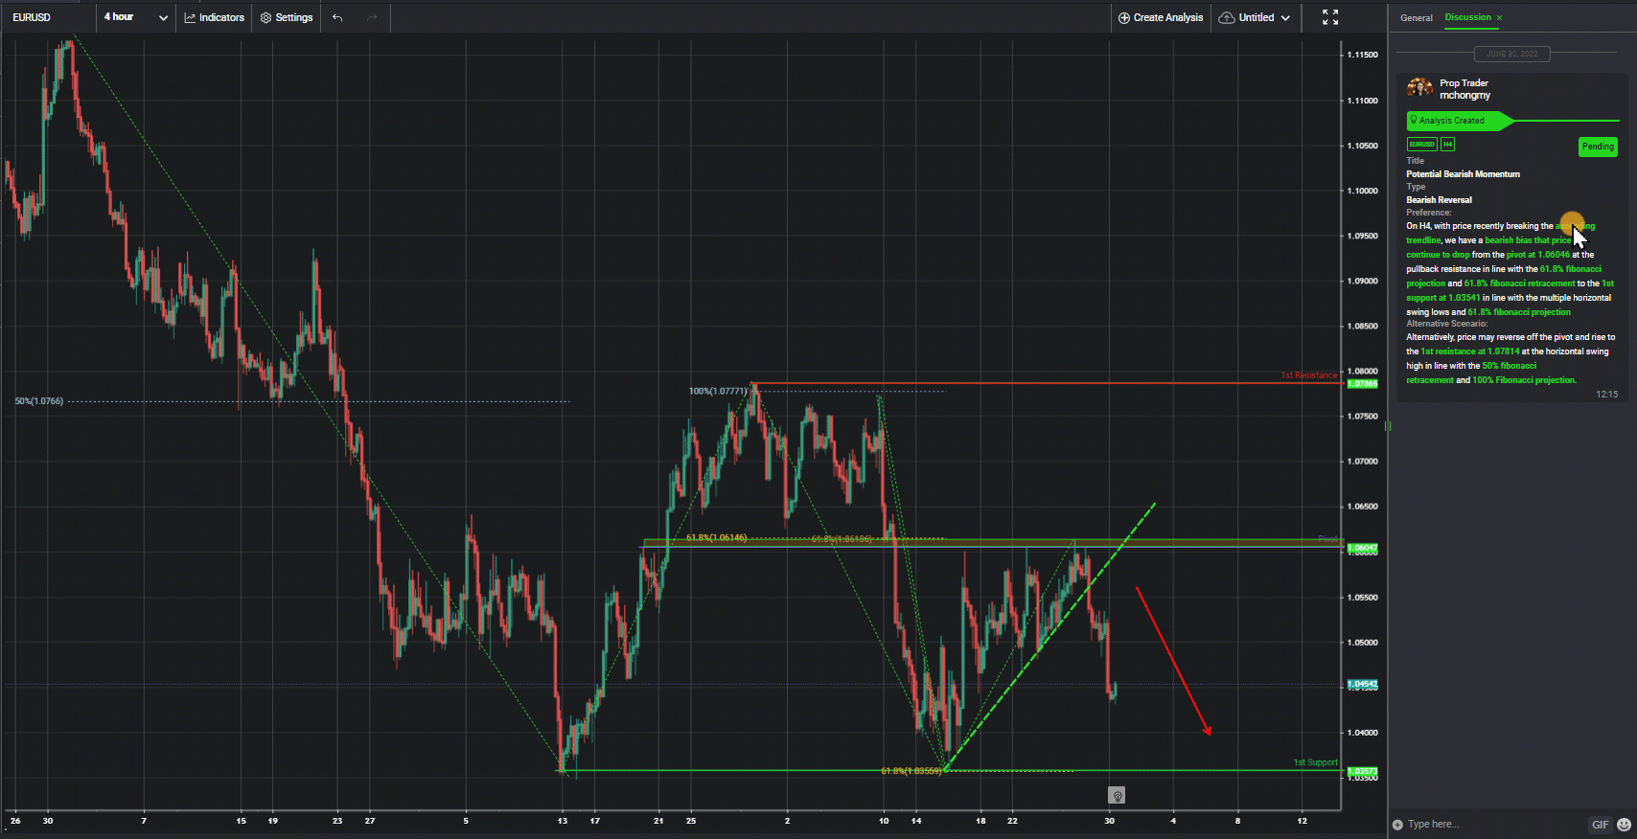The image size is (1637, 839).
Task: Click the 12:15 message timestamp
Action: (x=1606, y=395)
